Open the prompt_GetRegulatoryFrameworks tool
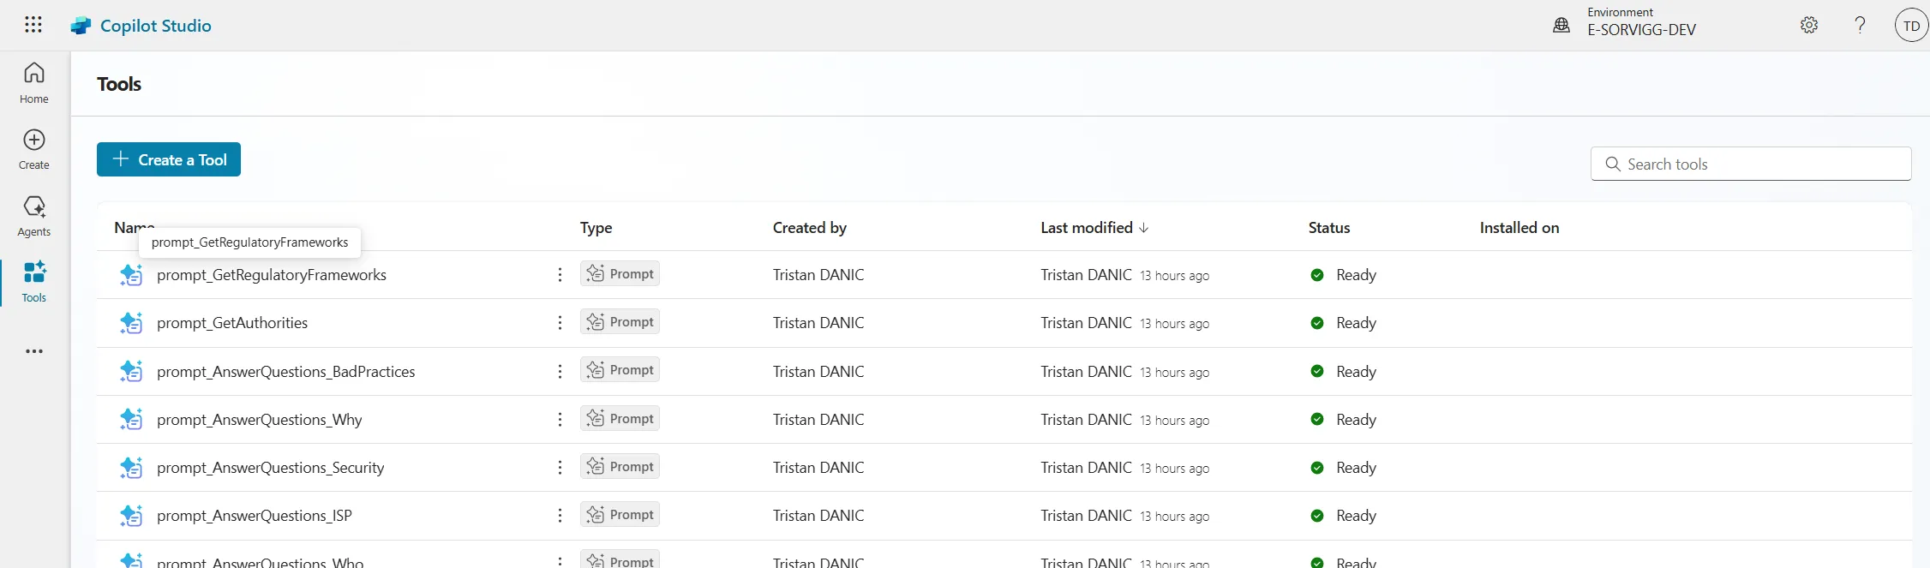Viewport: 1930px width, 568px height. [x=272, y=275]
